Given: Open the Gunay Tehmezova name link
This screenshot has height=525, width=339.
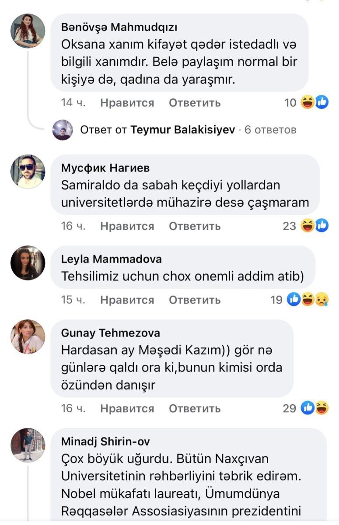Looking at the screenshot, I should click(x=110, y=333).
